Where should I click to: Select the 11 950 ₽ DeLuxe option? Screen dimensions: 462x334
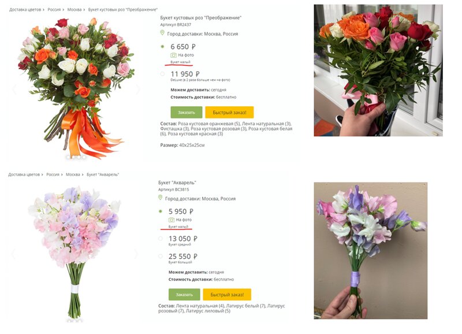[x=162, y=74]
